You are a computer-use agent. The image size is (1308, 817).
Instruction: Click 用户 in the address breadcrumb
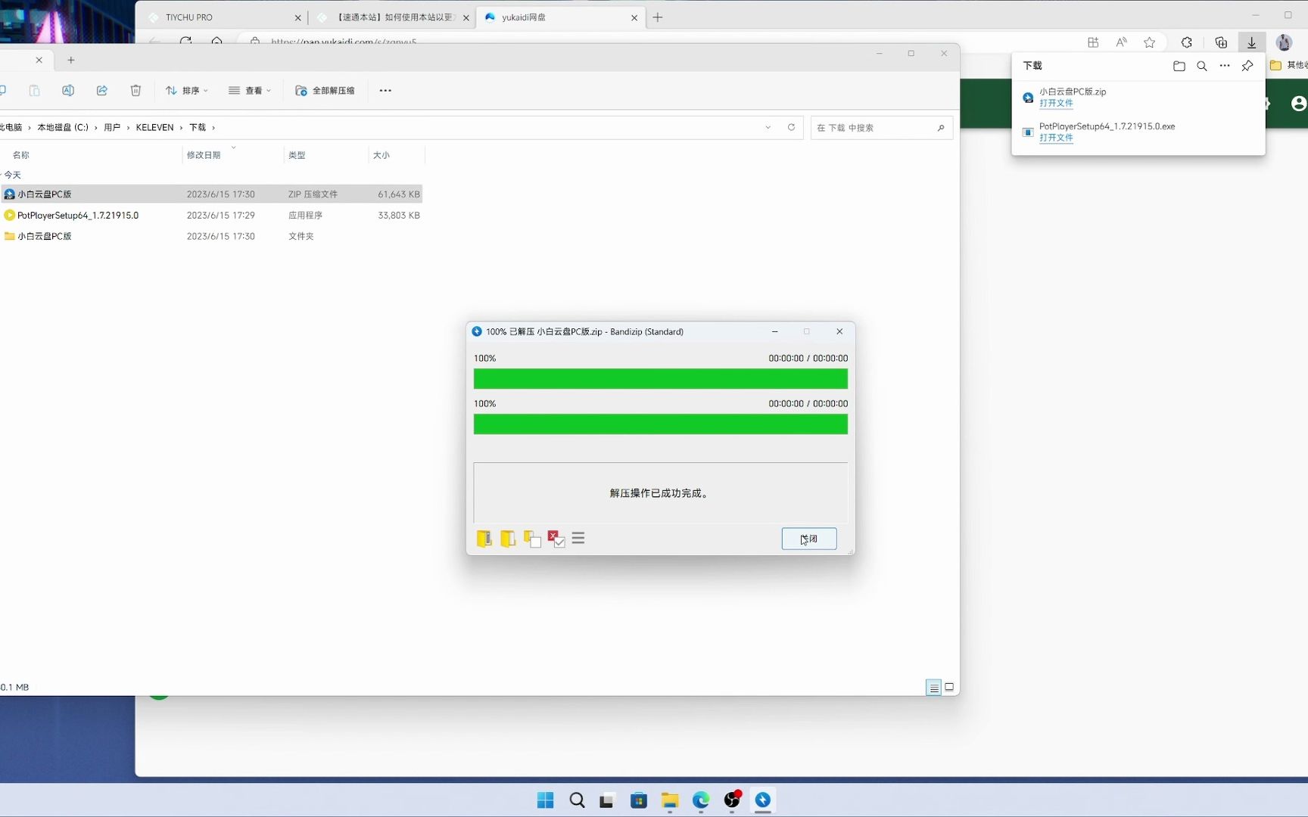click(112, 128)
